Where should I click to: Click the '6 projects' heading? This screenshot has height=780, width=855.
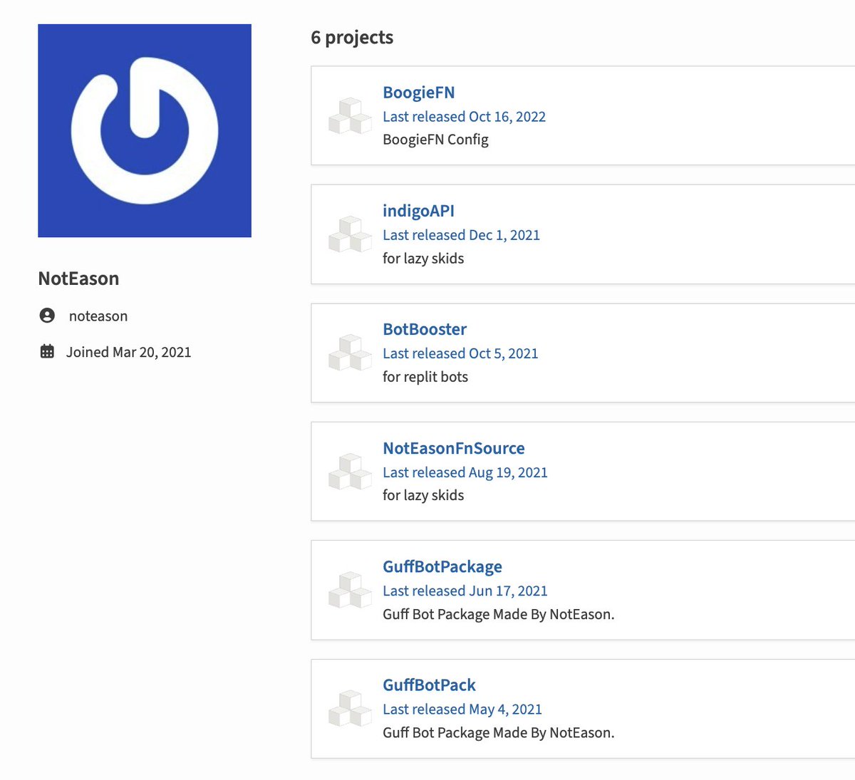tap(352, 38)
